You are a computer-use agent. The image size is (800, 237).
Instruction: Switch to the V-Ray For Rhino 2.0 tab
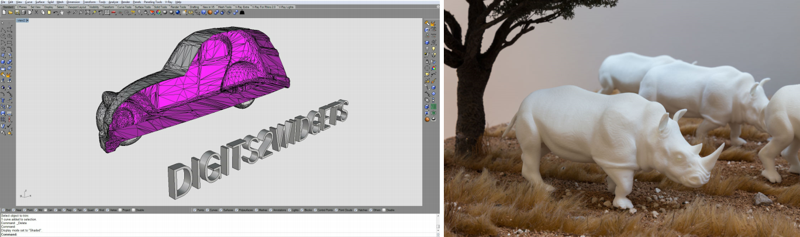(x=264, y=7)
